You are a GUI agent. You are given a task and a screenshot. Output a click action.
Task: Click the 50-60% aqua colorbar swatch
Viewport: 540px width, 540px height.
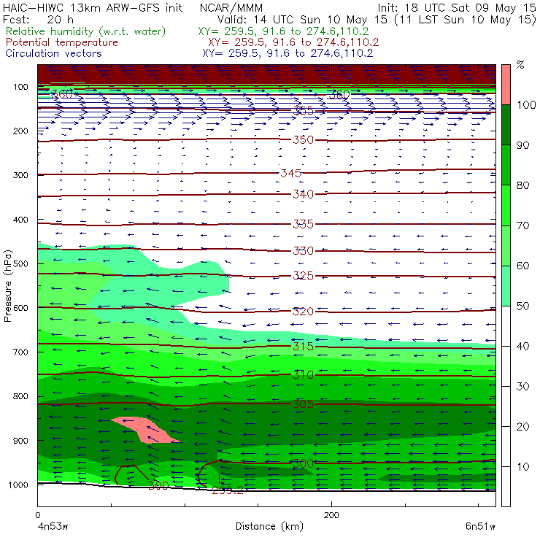coord(506,286)
